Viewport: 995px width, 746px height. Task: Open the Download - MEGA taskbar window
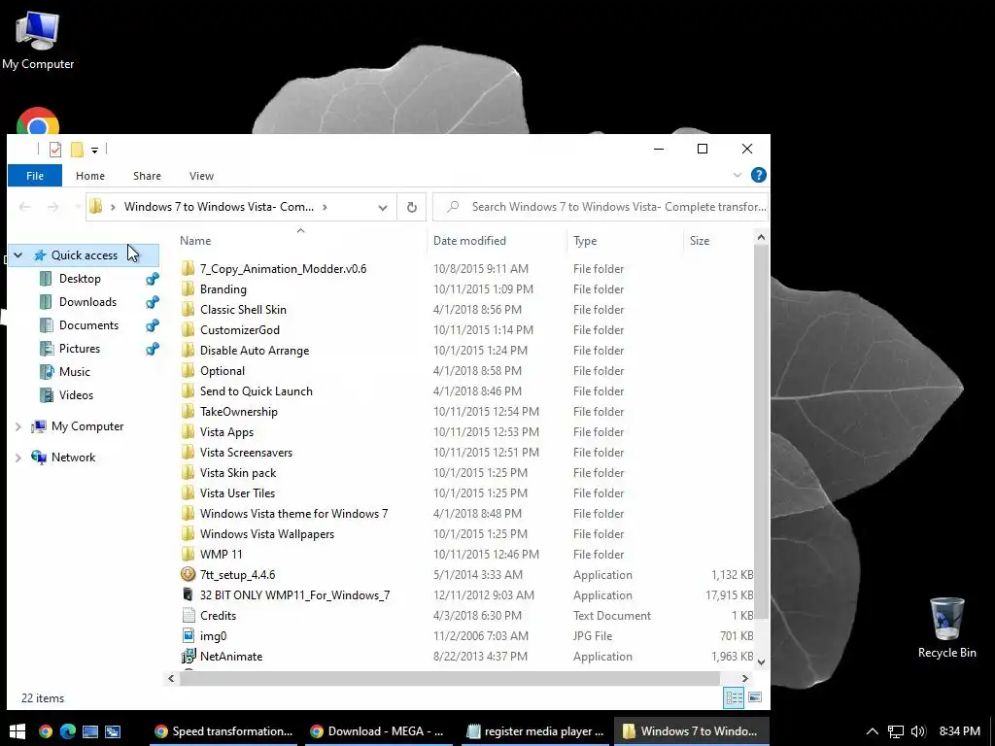tap(377, 731)
